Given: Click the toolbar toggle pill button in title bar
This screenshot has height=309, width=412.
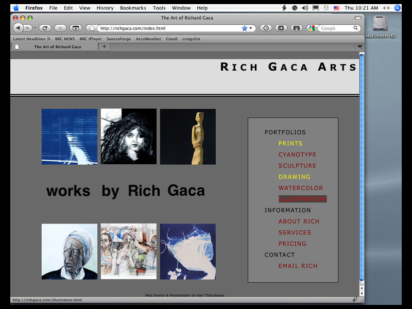Looking at the screenshot, I should [358, 18].
